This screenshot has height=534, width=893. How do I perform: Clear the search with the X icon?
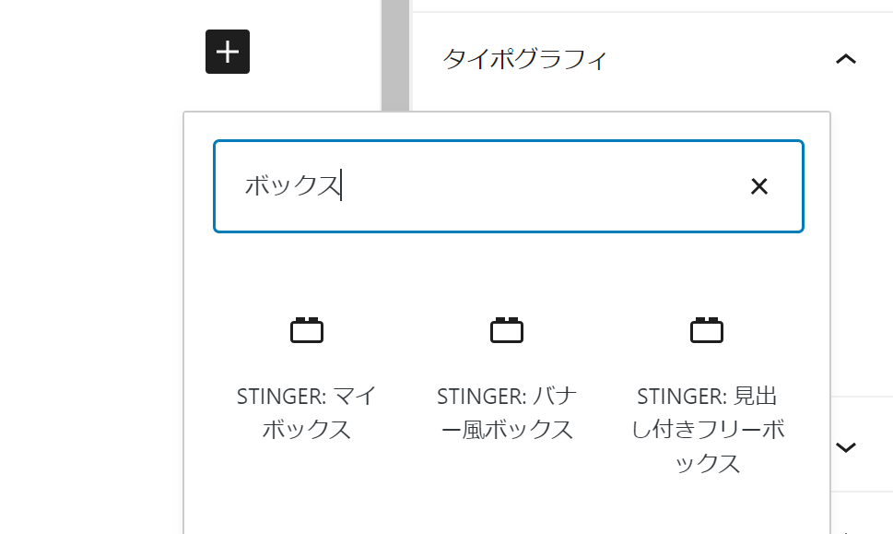(759, 186)
